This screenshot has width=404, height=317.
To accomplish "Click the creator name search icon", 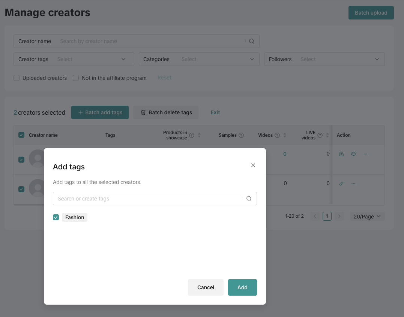I will tap(252, 41).
